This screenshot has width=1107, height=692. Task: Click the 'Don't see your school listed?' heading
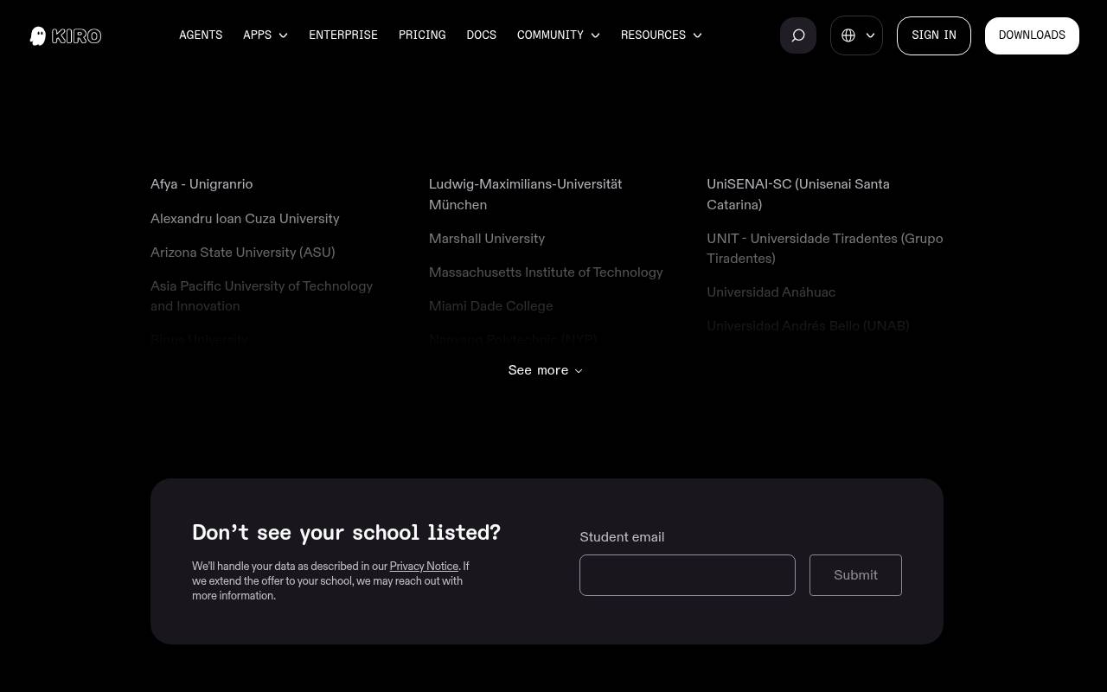[346, 533]
